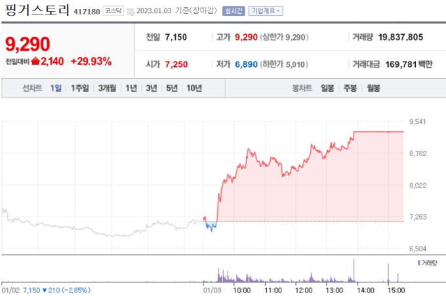446x303 pixels.
Task: Click the 01/02 7,150 previous day summary
Action: [x=46, y=290]
